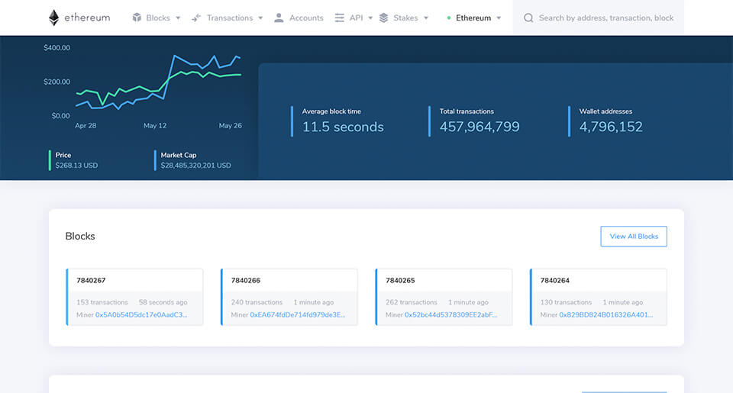Click the API hamburger lines icon
This screenshot has height=393, width=733.
pyautogui.click(x=340, y=18)
